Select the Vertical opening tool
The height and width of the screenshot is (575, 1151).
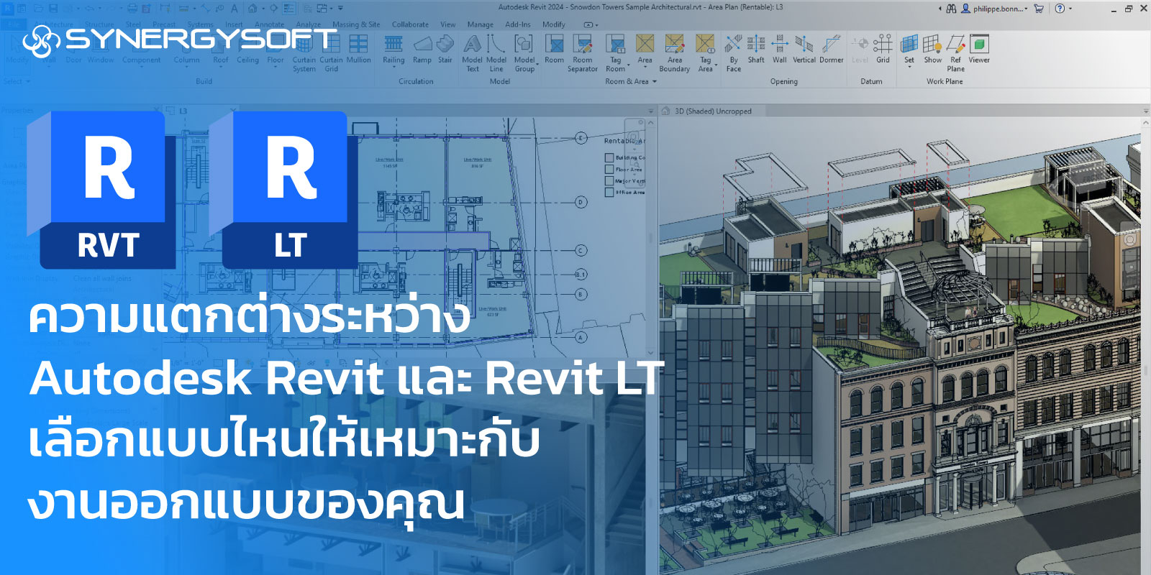(x=804, y=49)
